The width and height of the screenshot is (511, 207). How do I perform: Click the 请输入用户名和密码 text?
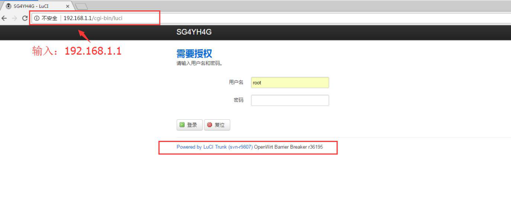pos(200,63)
